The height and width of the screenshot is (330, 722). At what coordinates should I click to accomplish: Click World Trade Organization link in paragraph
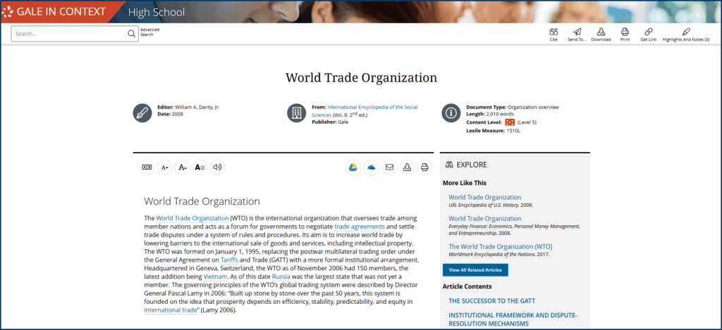pos(192,218)
